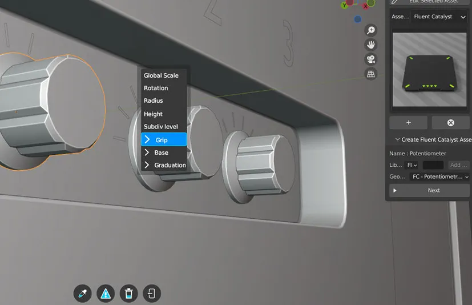Open the FC - Potentiometer geometry dropdown
472x305 pixels.
[439, 176]
